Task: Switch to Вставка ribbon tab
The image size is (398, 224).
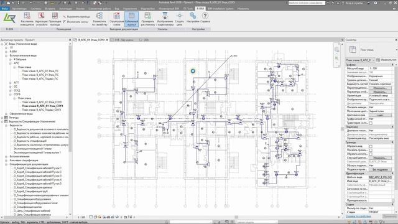Action: (50, 8)
